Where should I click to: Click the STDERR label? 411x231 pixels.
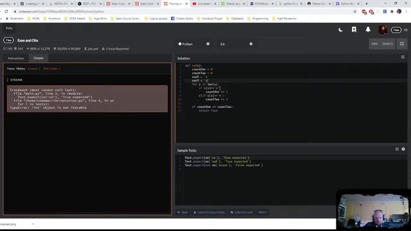[x=16, y=80]
